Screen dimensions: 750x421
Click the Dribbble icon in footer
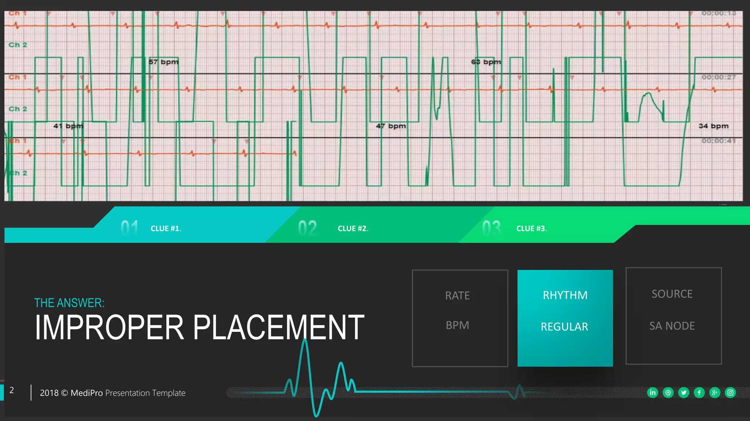[668, 392]
